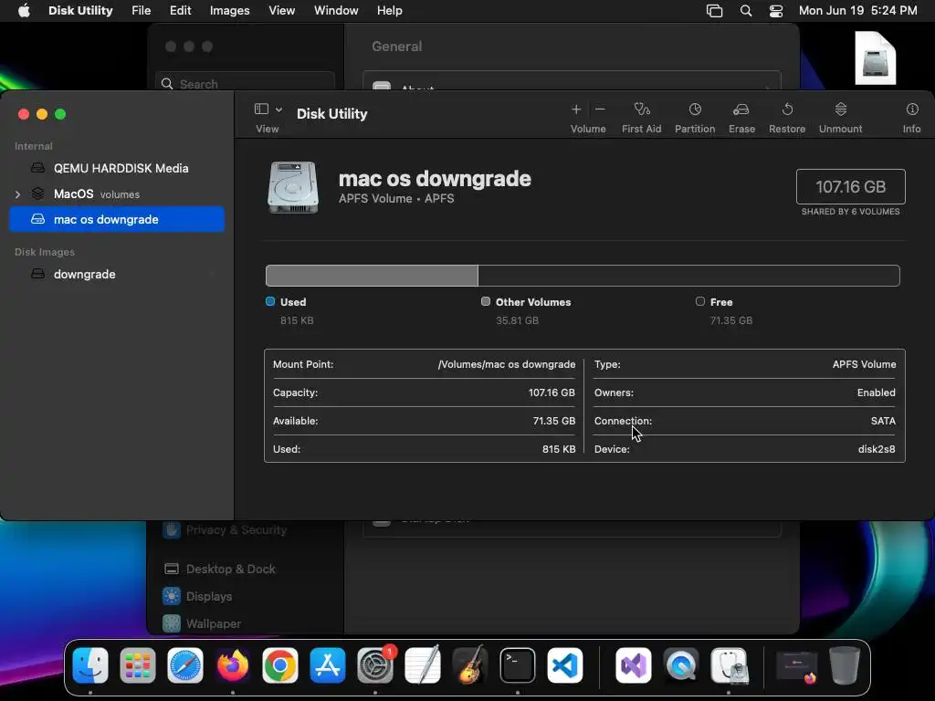Open the File menu
Viewport: 935px width, 701px height.
[142, 11]
